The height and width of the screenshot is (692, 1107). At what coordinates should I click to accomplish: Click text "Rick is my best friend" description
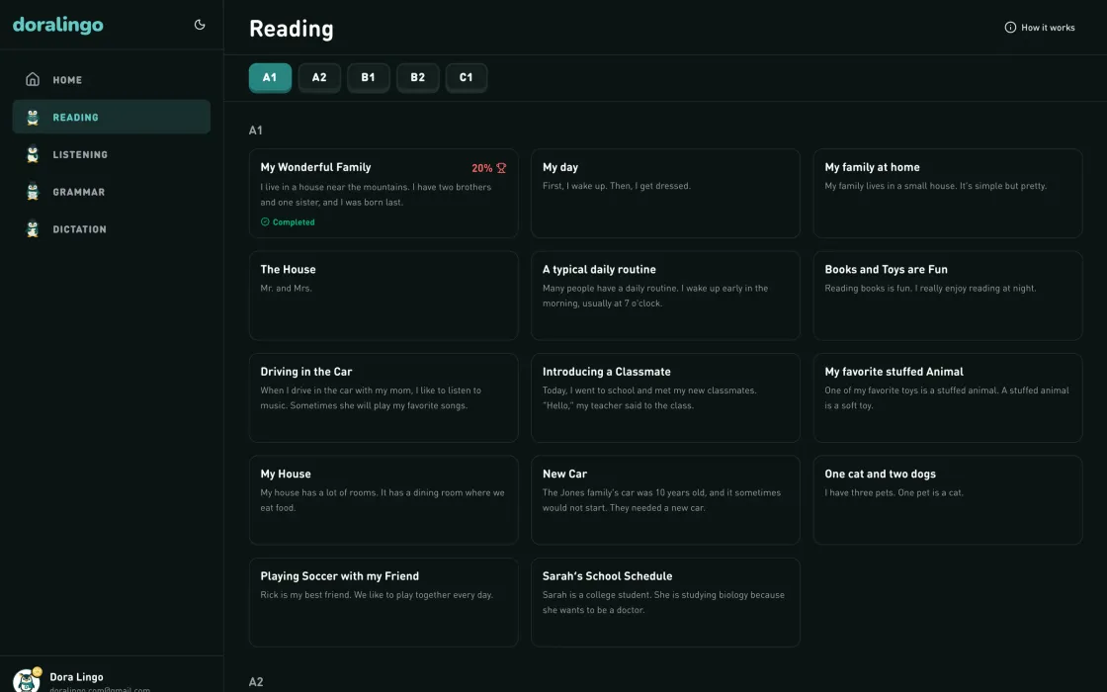pyautogui.click(x=377, y=594)
